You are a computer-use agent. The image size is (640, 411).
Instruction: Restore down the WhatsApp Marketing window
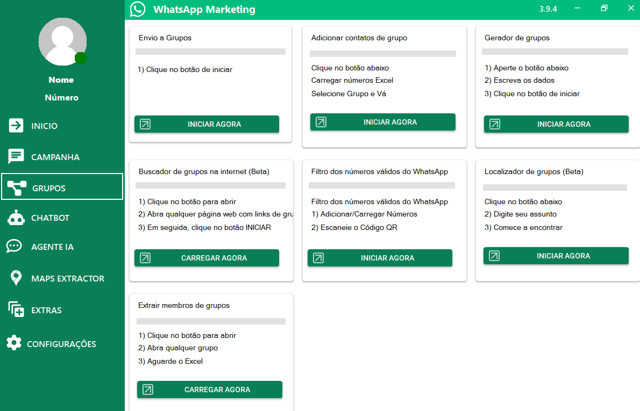(x=604, y=8)
